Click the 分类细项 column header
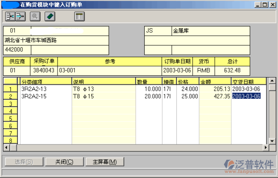The image size is (278, 178). [x=45, y=81]
